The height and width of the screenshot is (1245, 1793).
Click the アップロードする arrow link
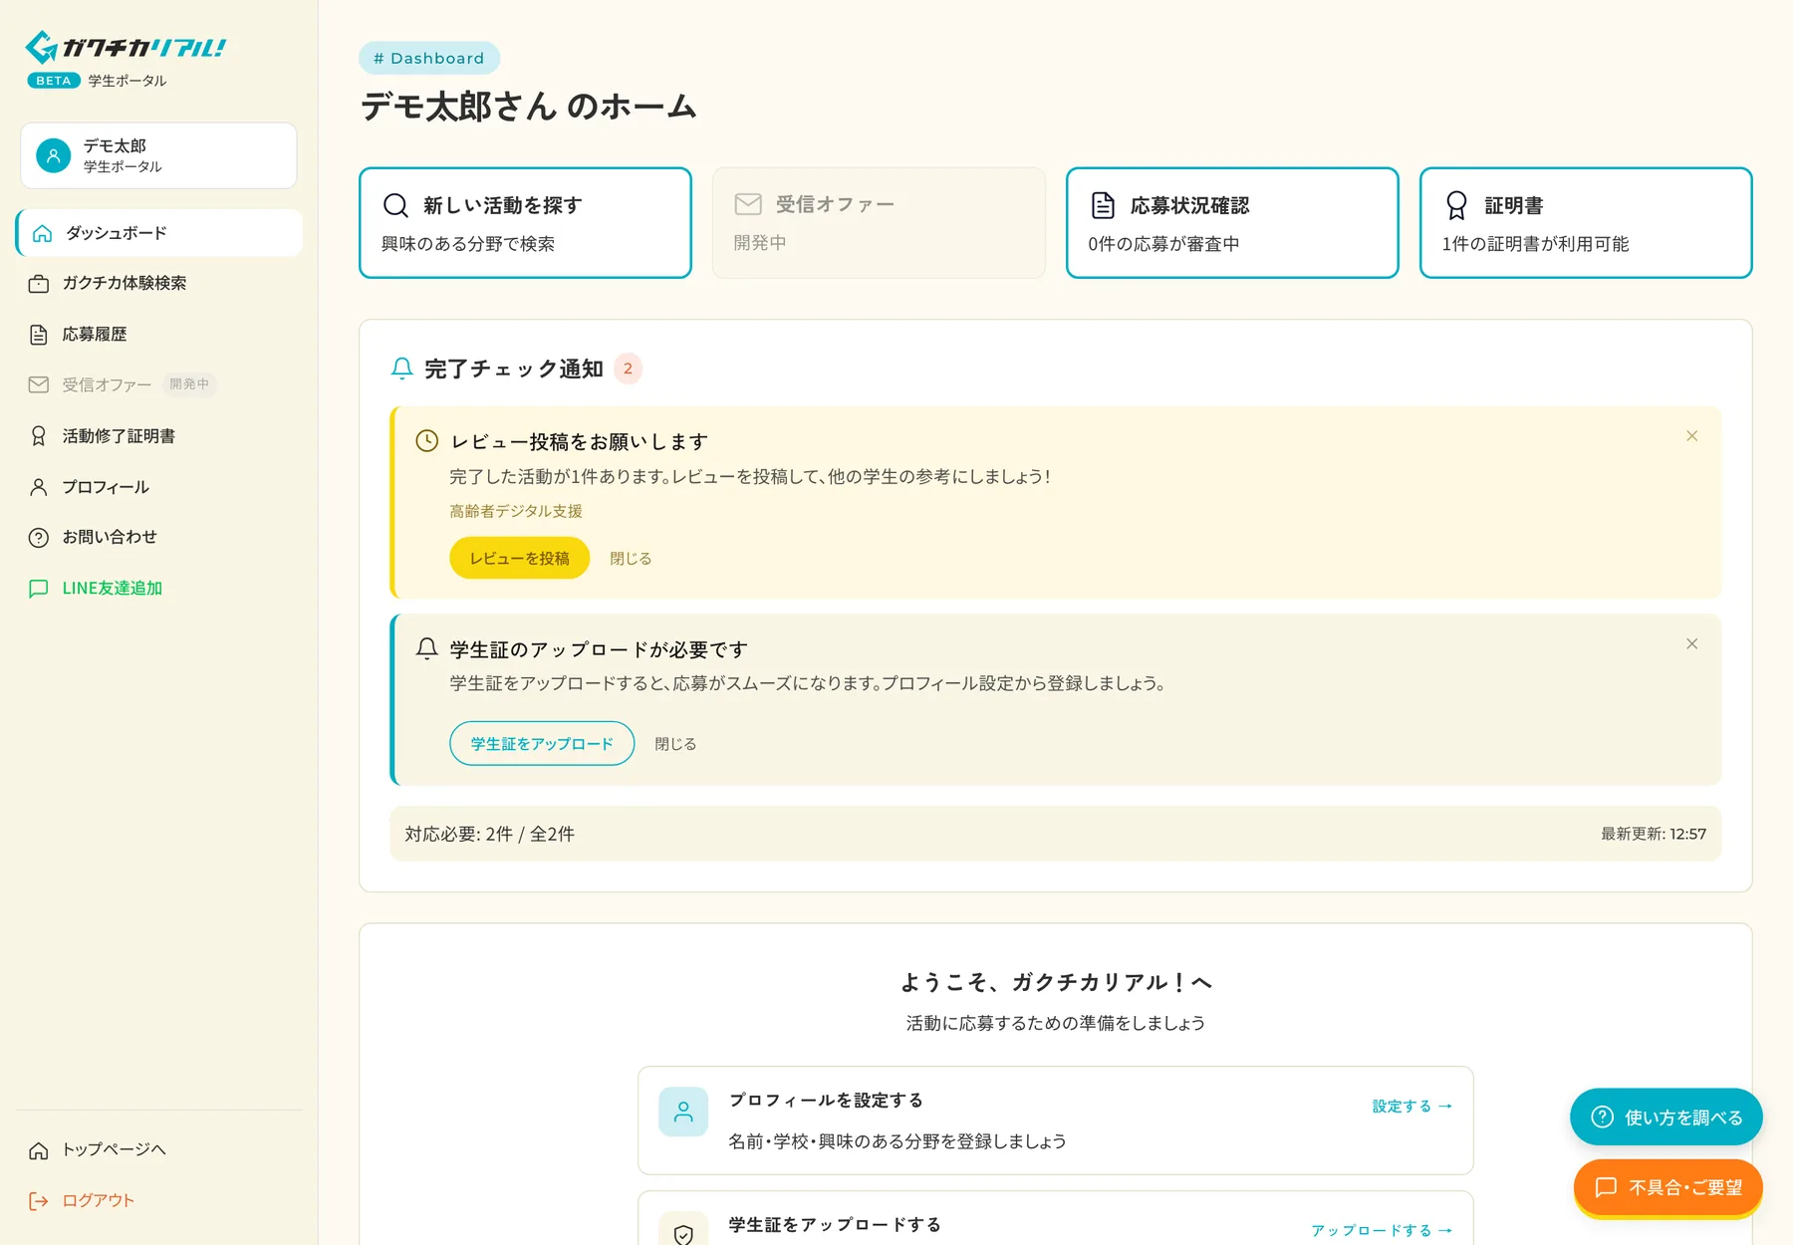tap(1382, 1231)
